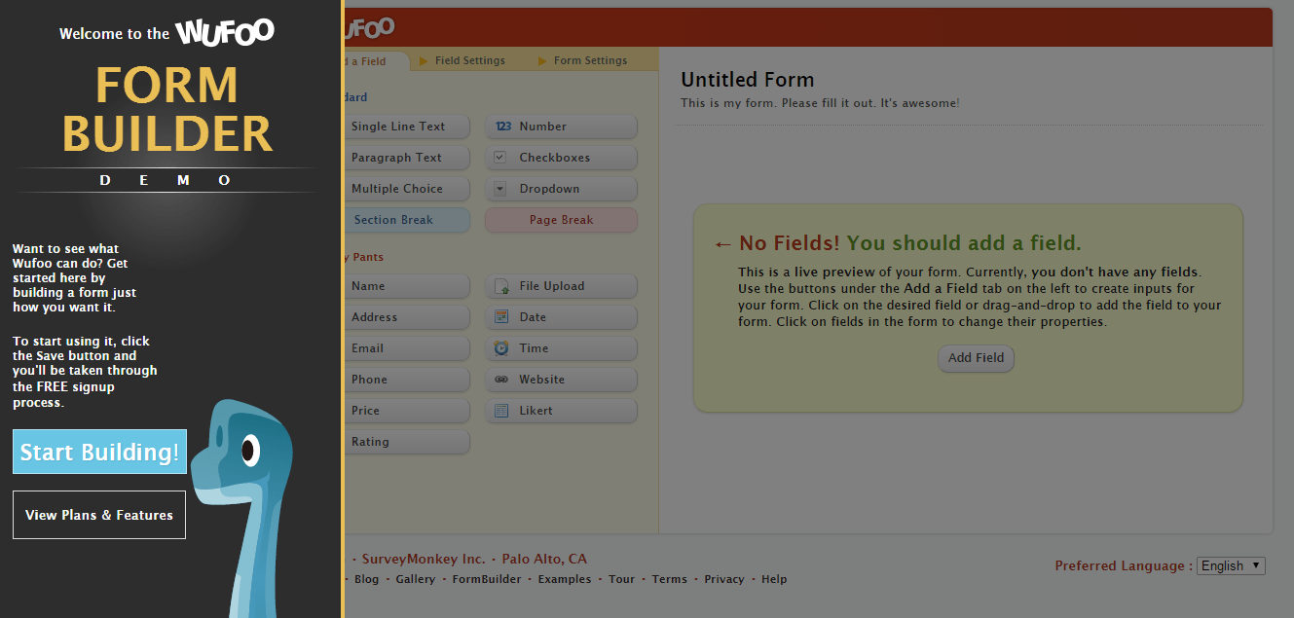Click the Palo Alto, CA text
Screen dimensions: 1294x618
(544, 559)
